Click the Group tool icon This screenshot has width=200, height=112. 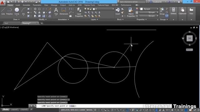(x=162, y=11)
